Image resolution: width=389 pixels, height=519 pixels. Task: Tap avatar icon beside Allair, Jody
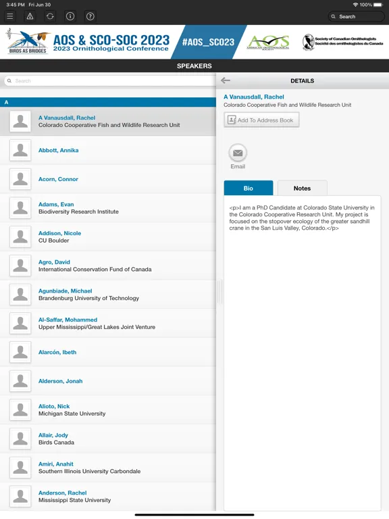[20, 439]
